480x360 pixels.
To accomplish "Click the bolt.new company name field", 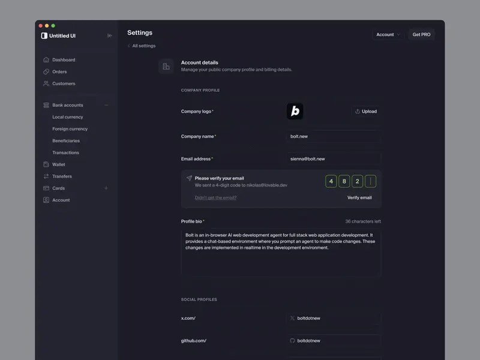I will coord(333,136).
